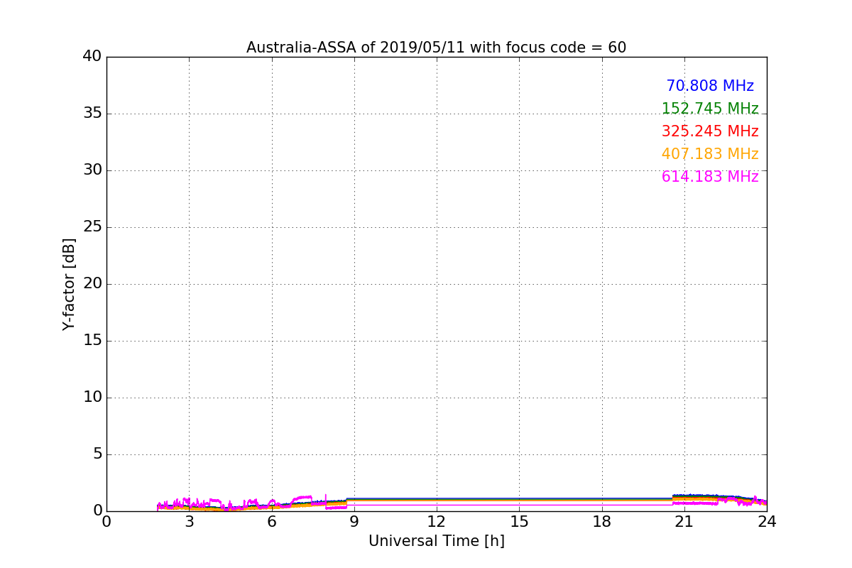The image size is (852, 568).
Task: Select the 325.245 MHz legend label
Action: (x=710, y=131)
